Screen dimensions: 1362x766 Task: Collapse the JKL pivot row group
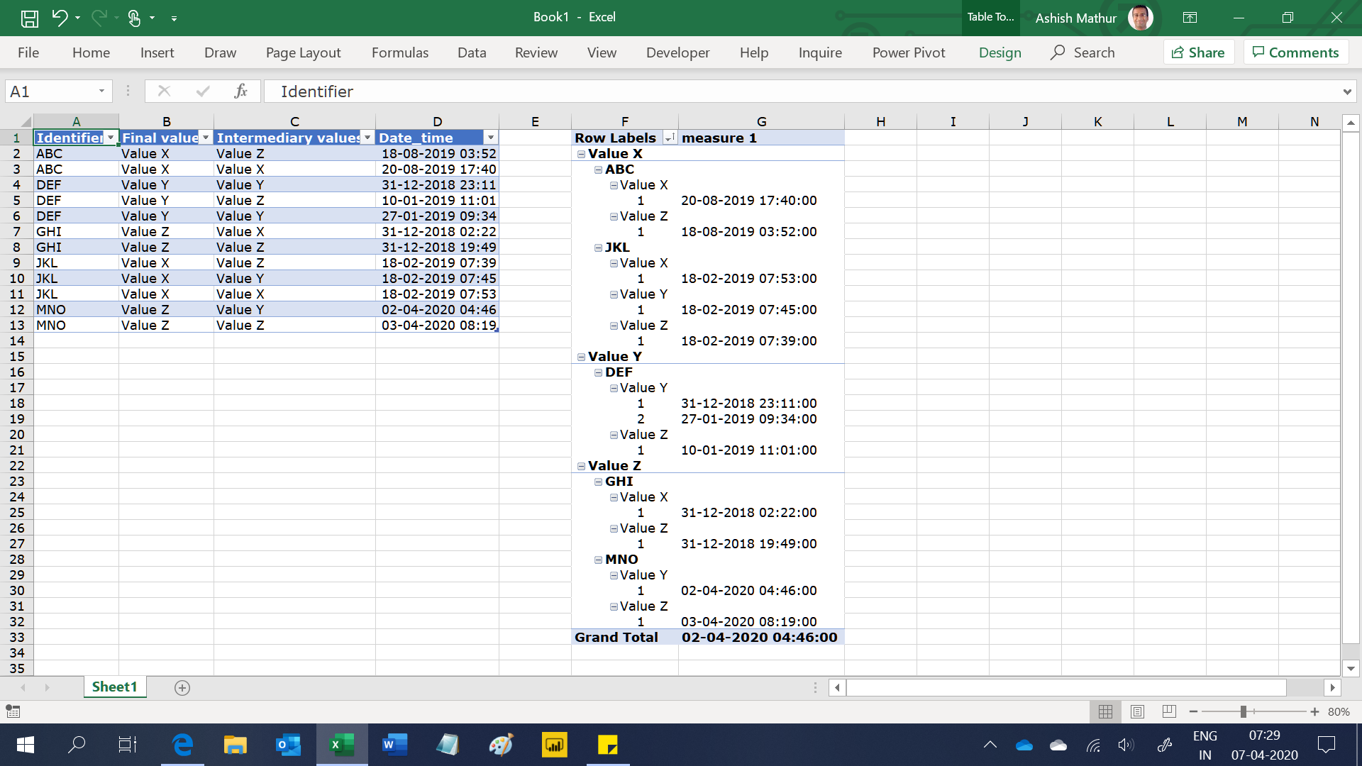coord(599,248)
